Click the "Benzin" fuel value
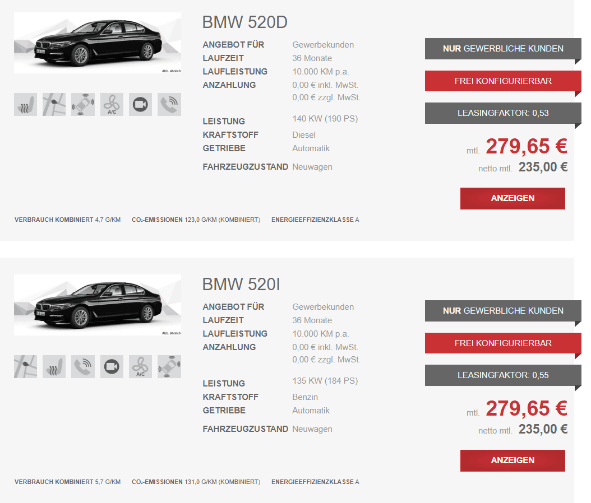The image size is (591, 503). coord(305,397)
